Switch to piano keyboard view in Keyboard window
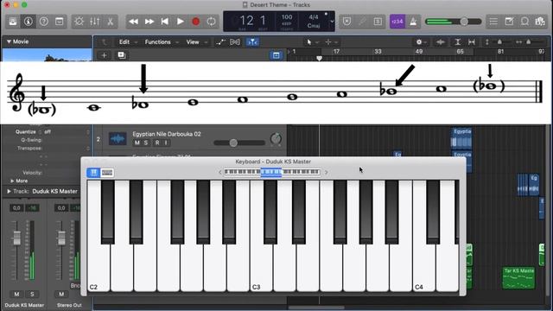 tap(93, 173)
